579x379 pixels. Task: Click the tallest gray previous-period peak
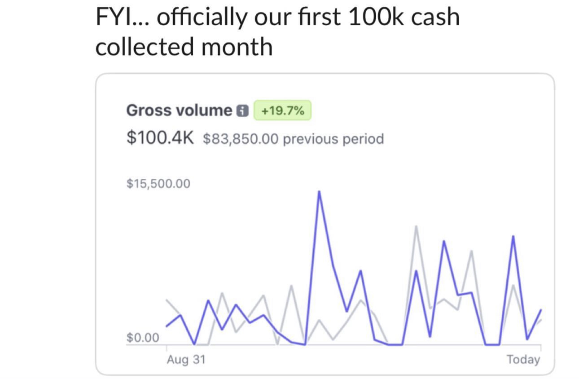[417, 226]
